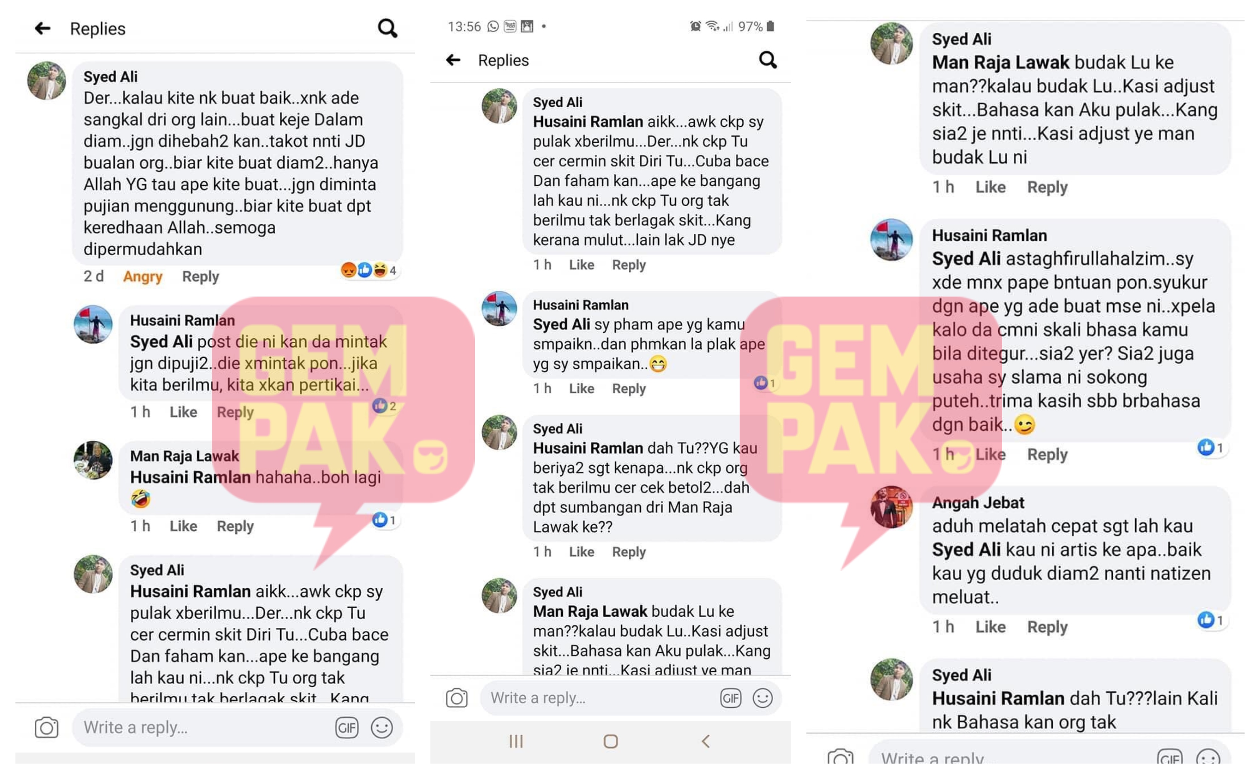
Task: Go back using arrow in left Replies panel
Action: pyautogui.click(x=42, y=28)
